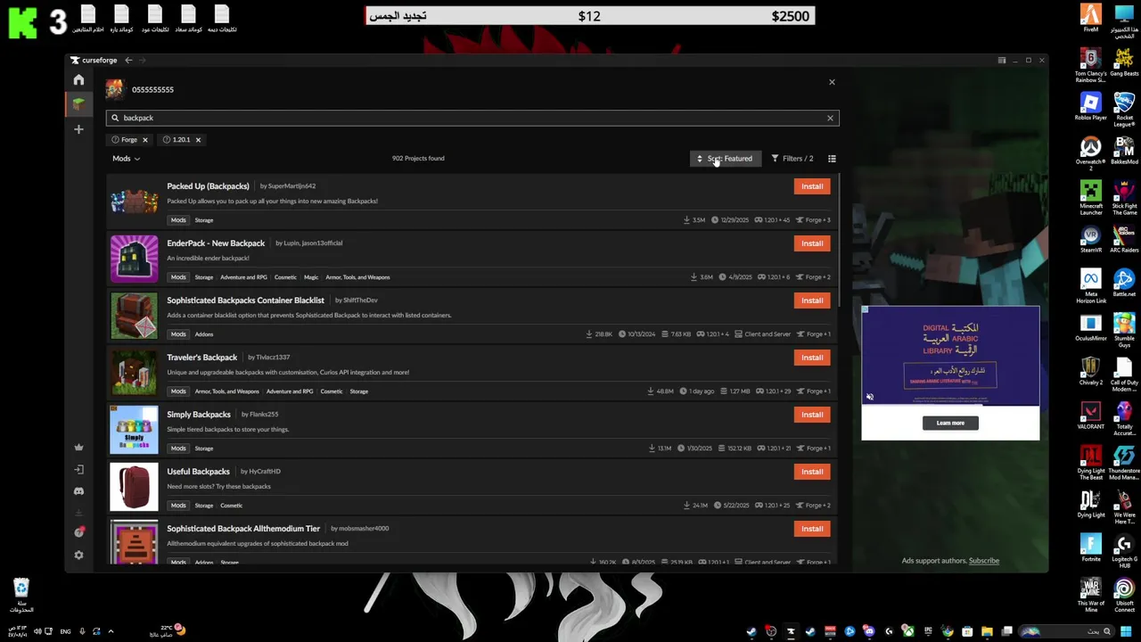
Task: Open Fortnite desktop shortcut
Action: 1091,547
